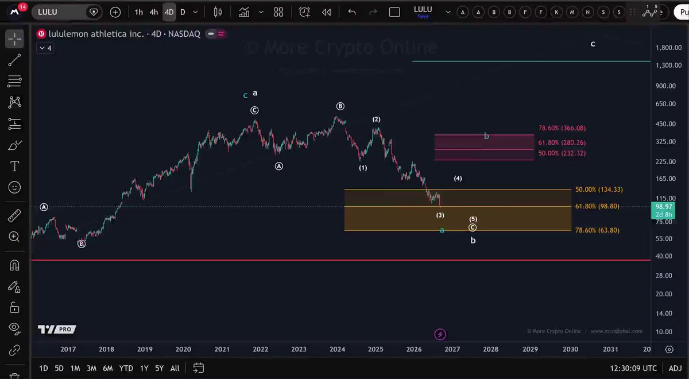689x379 pixels.
Task: Open the Fibonacci and Gann tools
Action: pyautogui.click(x=14, y=81)
